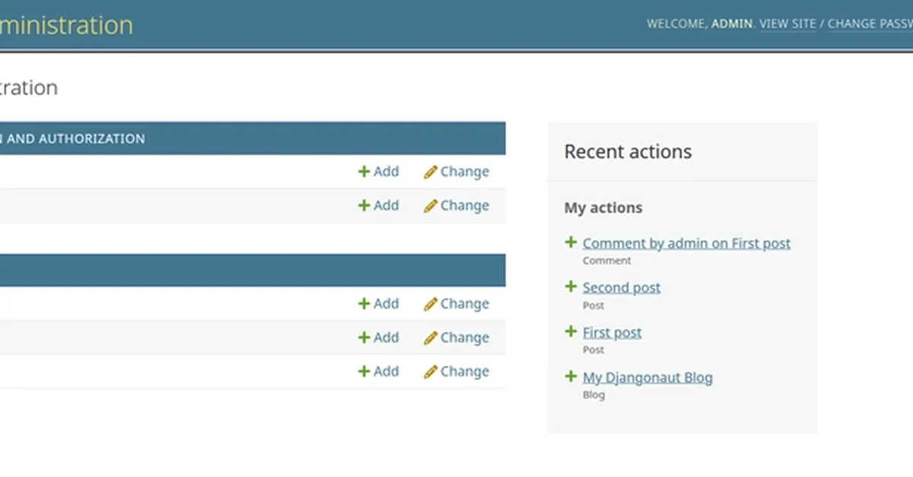Click the green plus icon beside Second post
913x477 pixels.
[571, 286]
